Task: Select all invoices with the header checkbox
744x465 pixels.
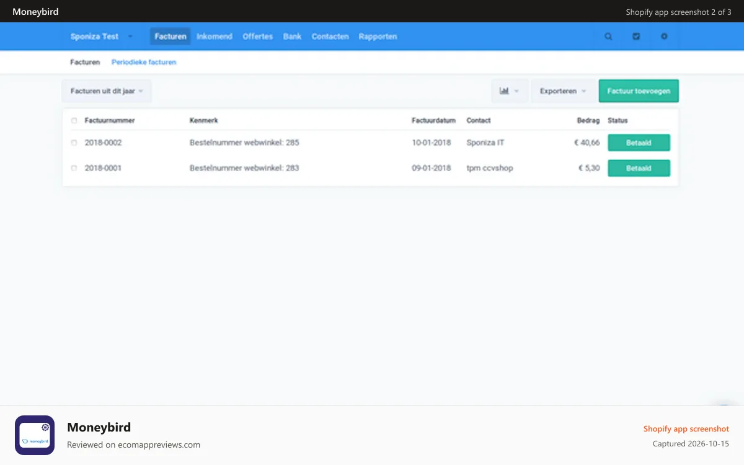Action: tap(74, 121)
